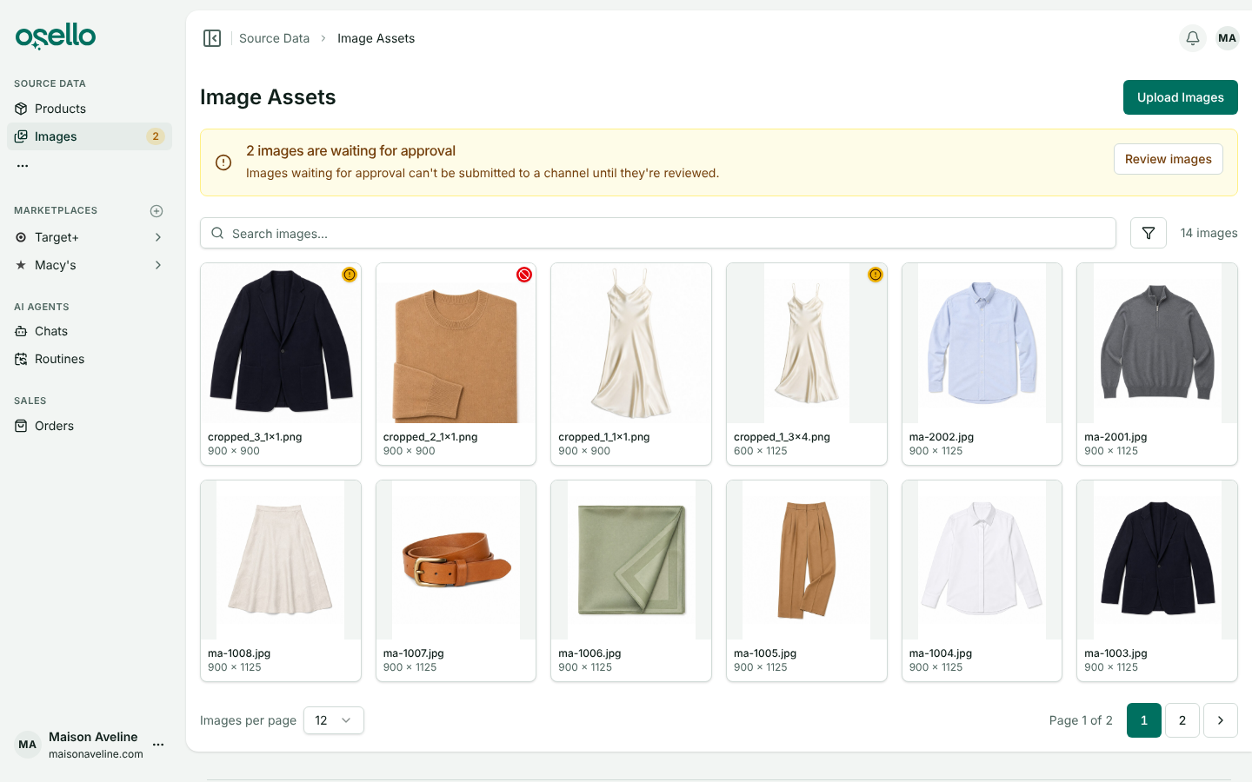Go to page 2

[x=1182, y=720]
